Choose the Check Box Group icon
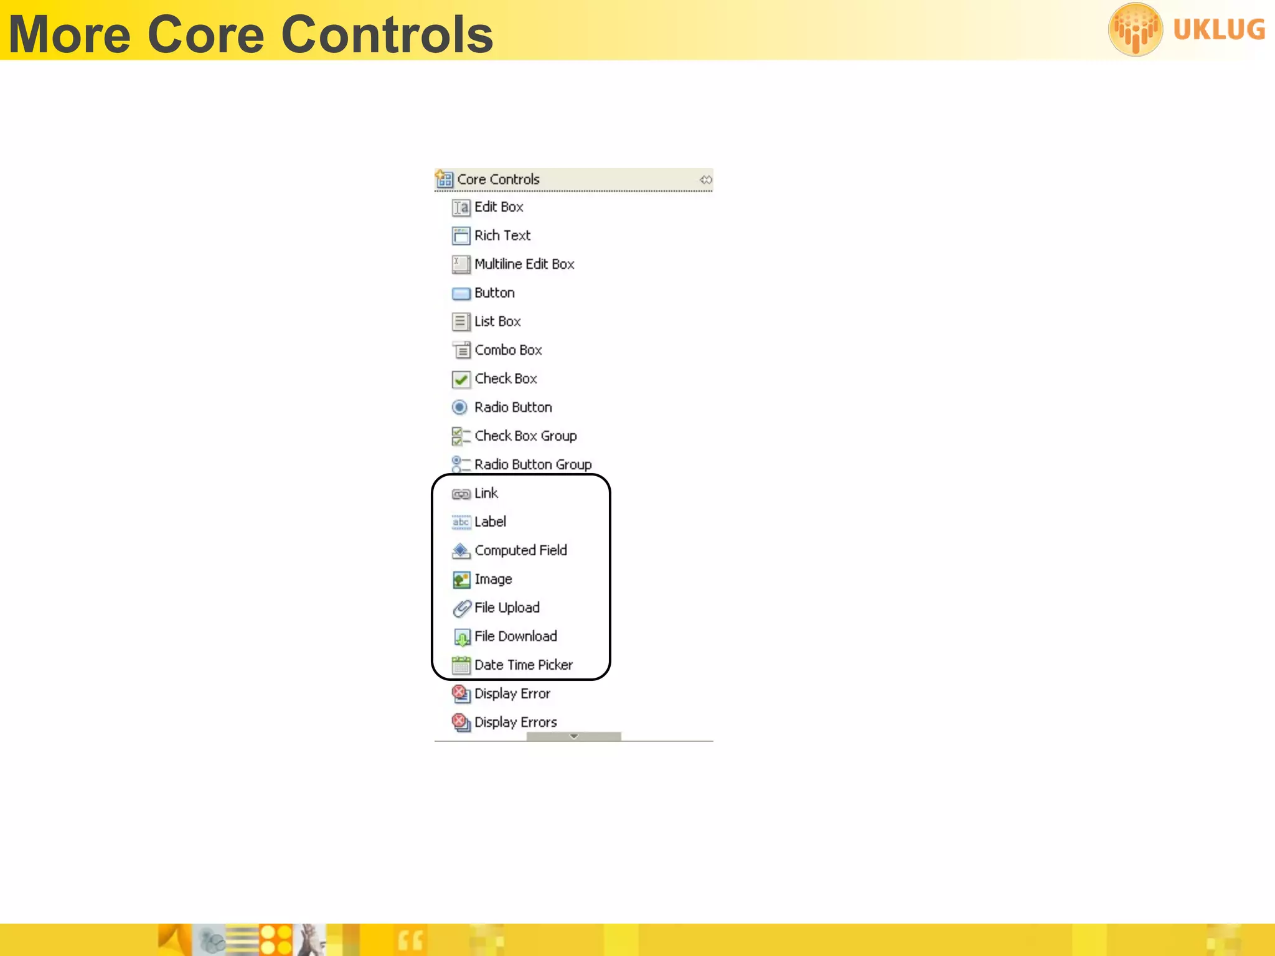The height and width of the screenshot is (956, 1275). (461, 436)
